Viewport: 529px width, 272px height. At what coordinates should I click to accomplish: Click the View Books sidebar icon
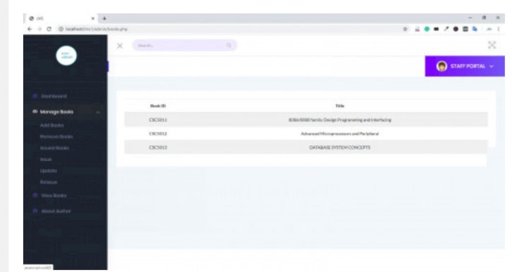point(35,195)
